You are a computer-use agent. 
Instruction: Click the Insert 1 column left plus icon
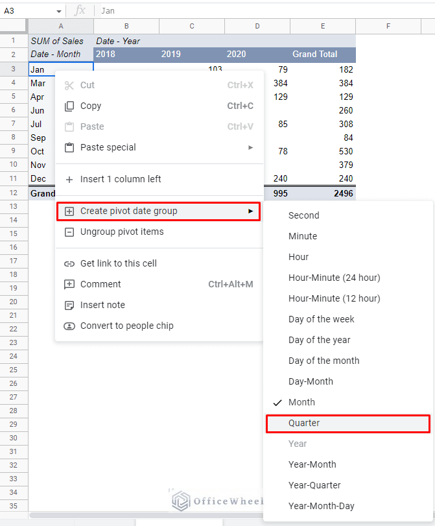pos(69,179)
